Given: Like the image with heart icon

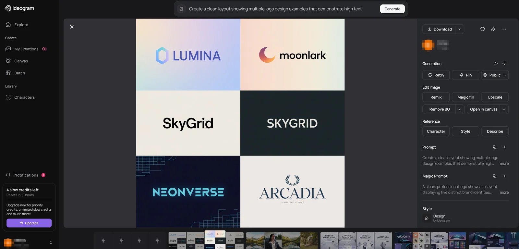Looking at the screenshot, I should [483, 29].
